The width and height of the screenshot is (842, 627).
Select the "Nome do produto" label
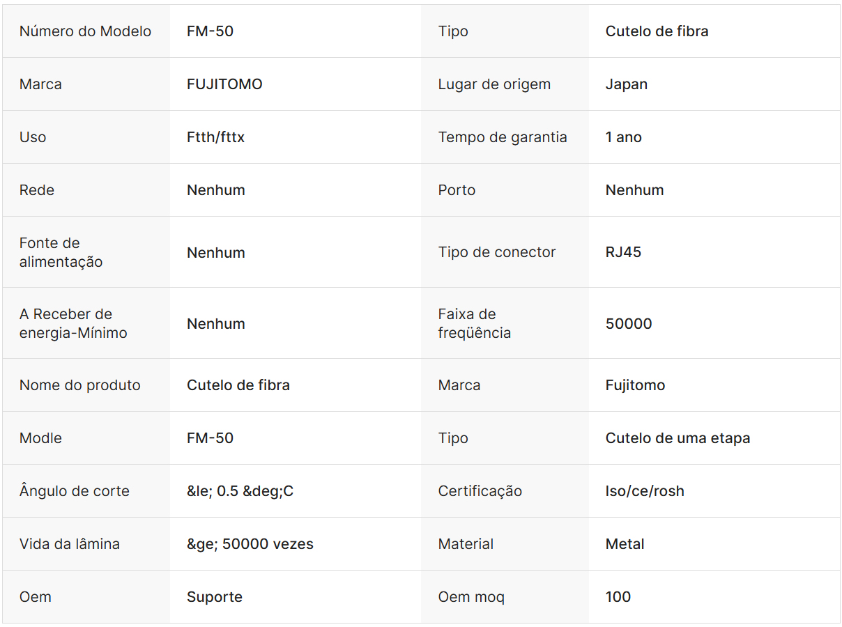(x=80, y=385)
